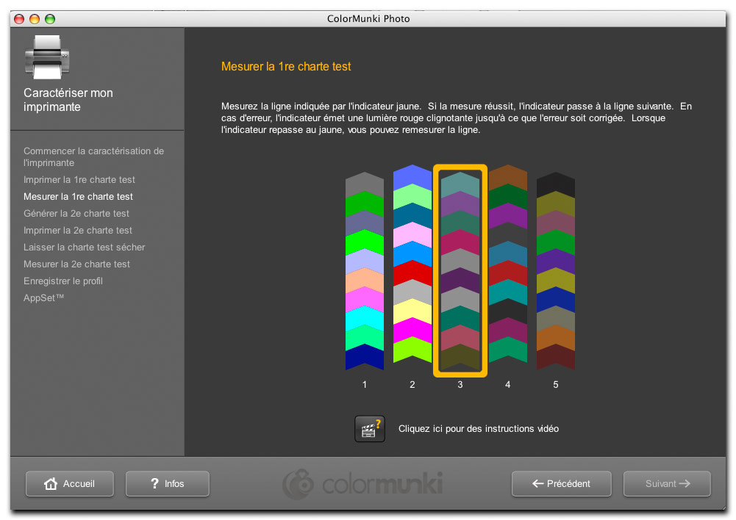736x520 pixels.
Task: Open the Infos help button
Action: pos(167,483)
